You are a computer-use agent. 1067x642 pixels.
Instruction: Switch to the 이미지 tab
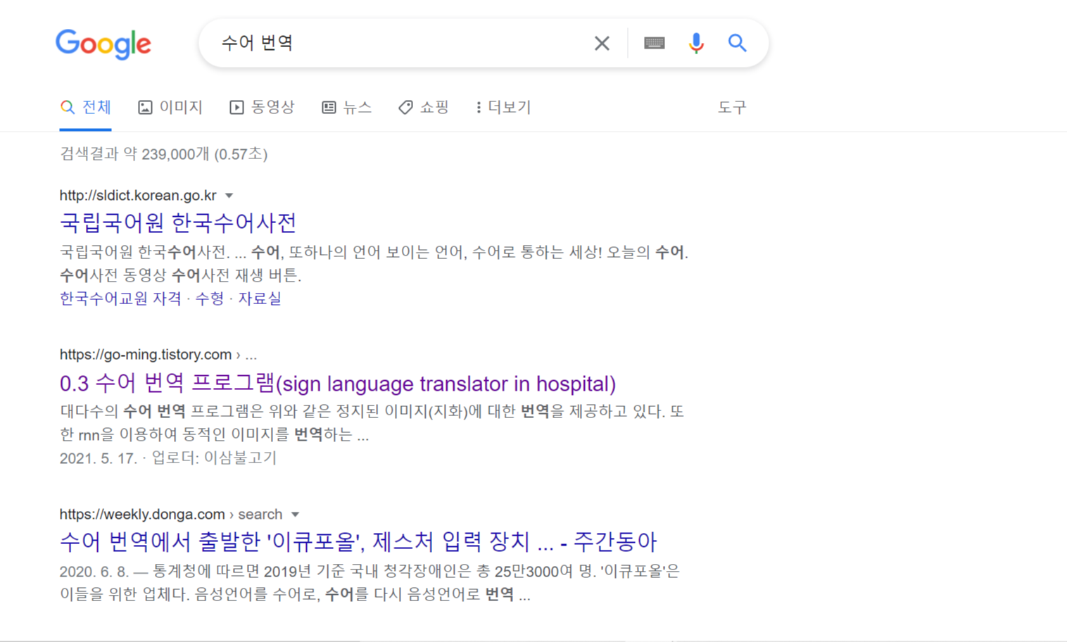click(x=170, y=107)
